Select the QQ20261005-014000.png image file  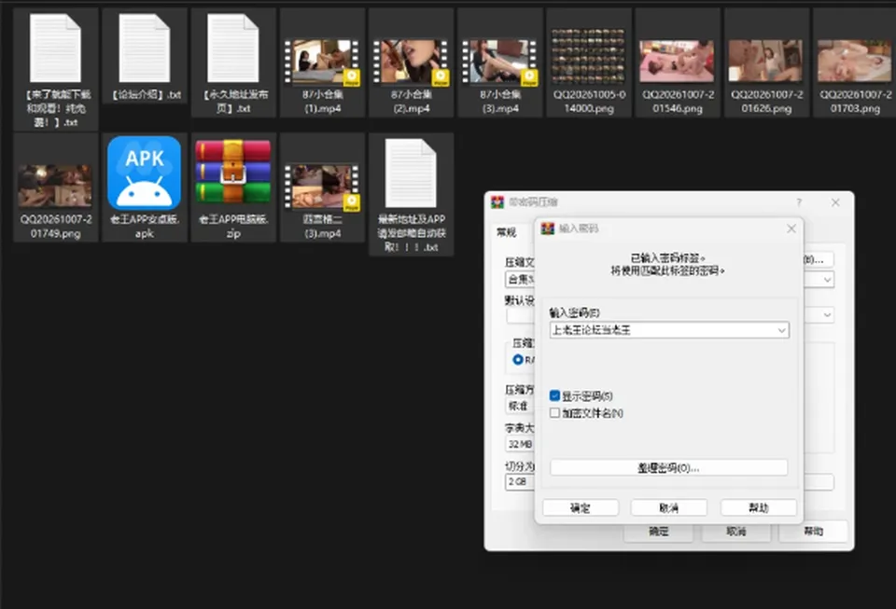[589, 57]
